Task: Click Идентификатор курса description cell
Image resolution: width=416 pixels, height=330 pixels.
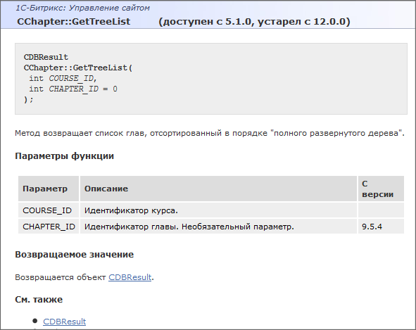Action: point(218,210)
